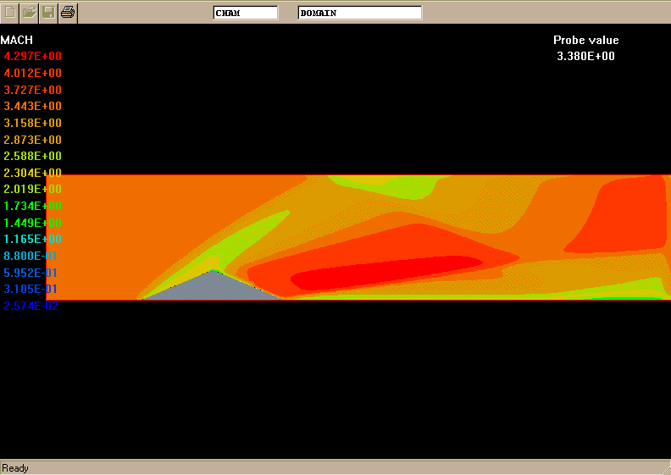Click the DOMAIN text field
The image size is (671, 475).
[x=359, y=13]
